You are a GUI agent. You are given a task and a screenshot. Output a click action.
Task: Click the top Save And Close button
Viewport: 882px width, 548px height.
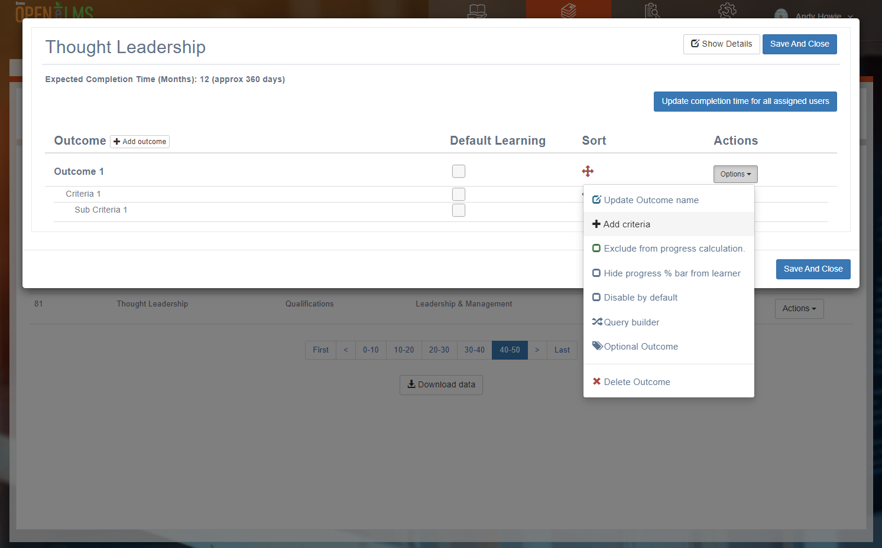tap(799, 44)
